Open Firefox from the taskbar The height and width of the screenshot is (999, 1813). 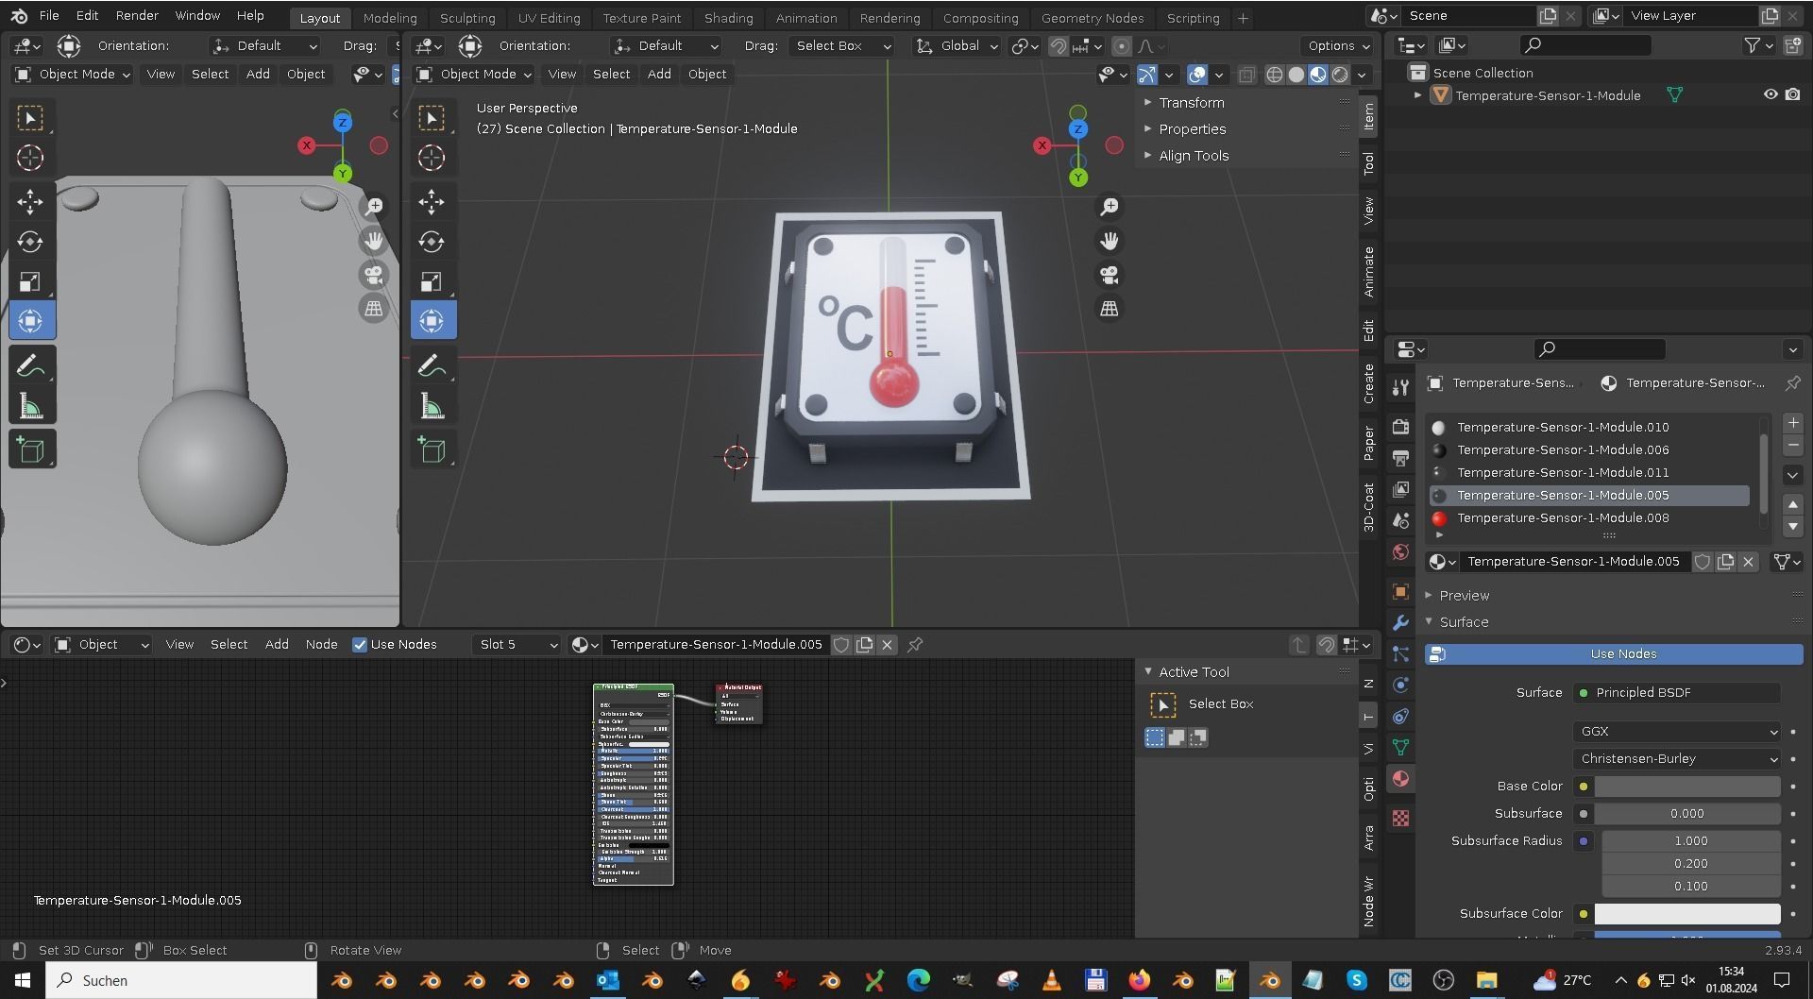click(x=1140, y=980)
